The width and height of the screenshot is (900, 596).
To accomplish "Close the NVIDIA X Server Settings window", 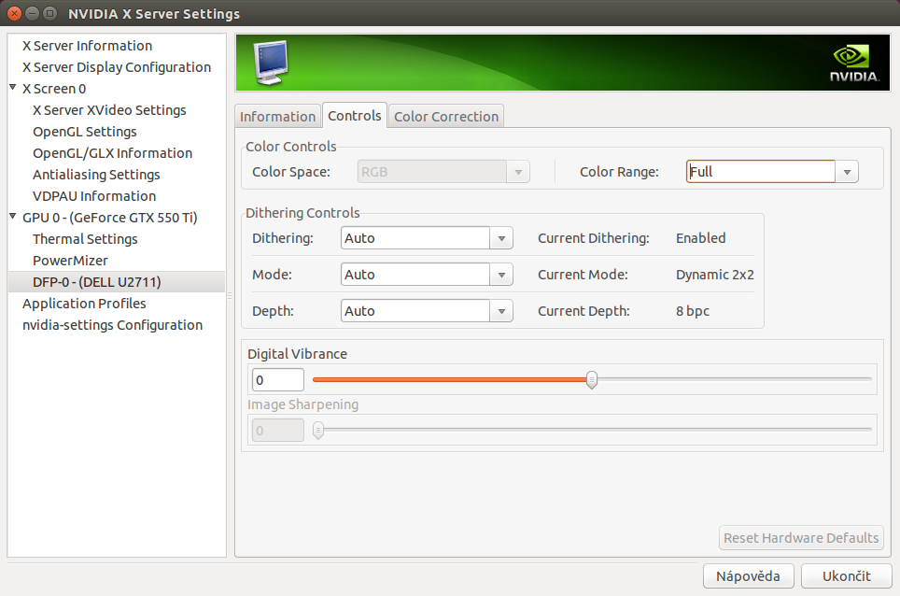I will tap(14, 13).
